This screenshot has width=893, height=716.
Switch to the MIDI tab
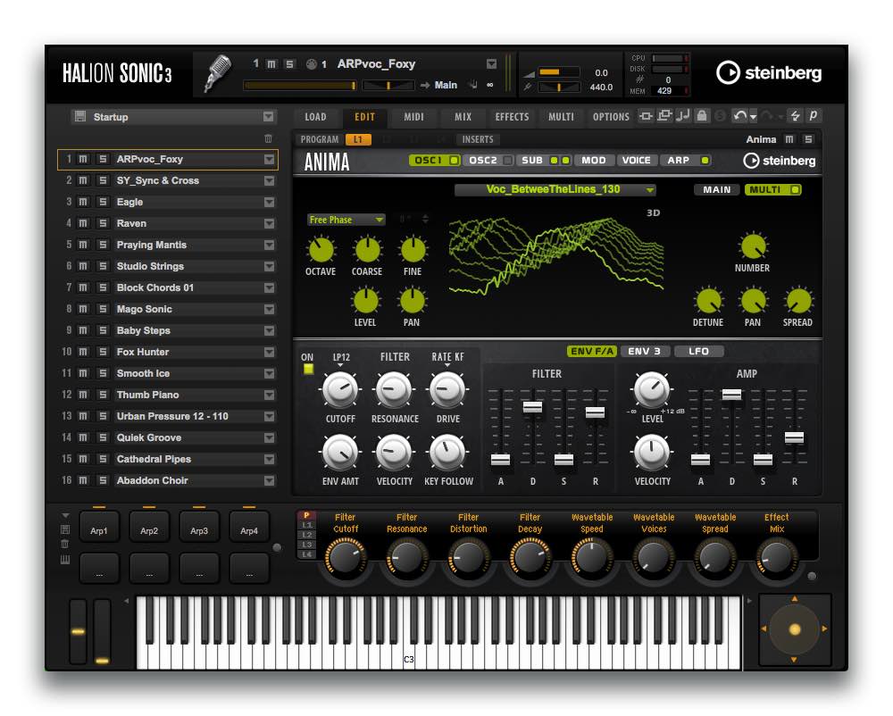[x=414, y=117]
